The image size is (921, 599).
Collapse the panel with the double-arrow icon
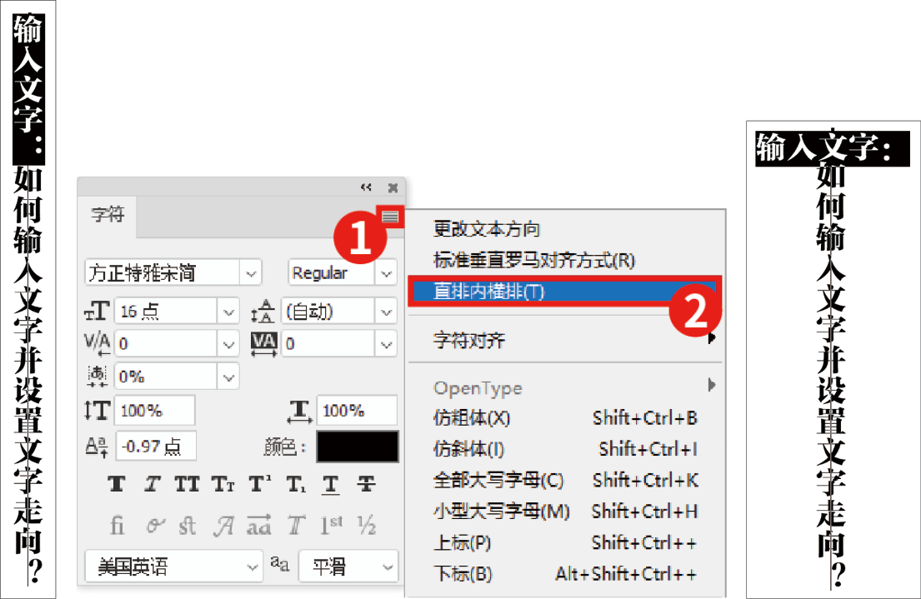click(366, 187)
